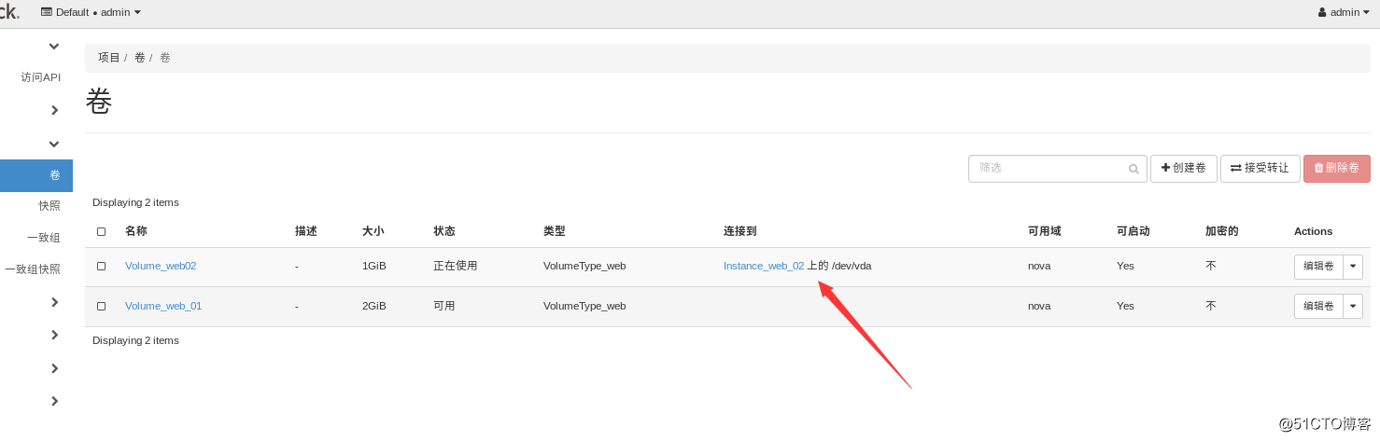Click VolumeType_web in the Volume_web_01 row
The height and width of the screenshot is (441, 1380).
pos(584,306)
